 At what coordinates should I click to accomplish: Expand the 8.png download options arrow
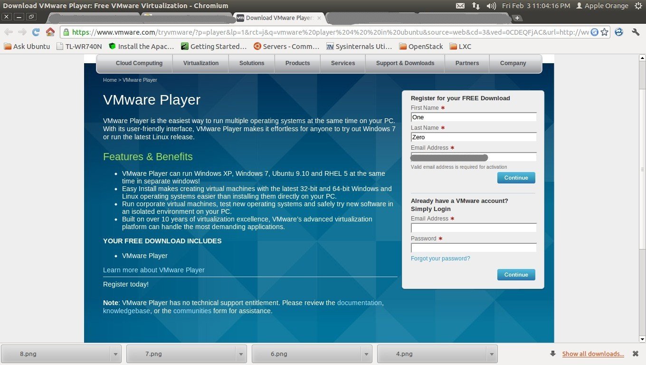(x=115, y=354)
